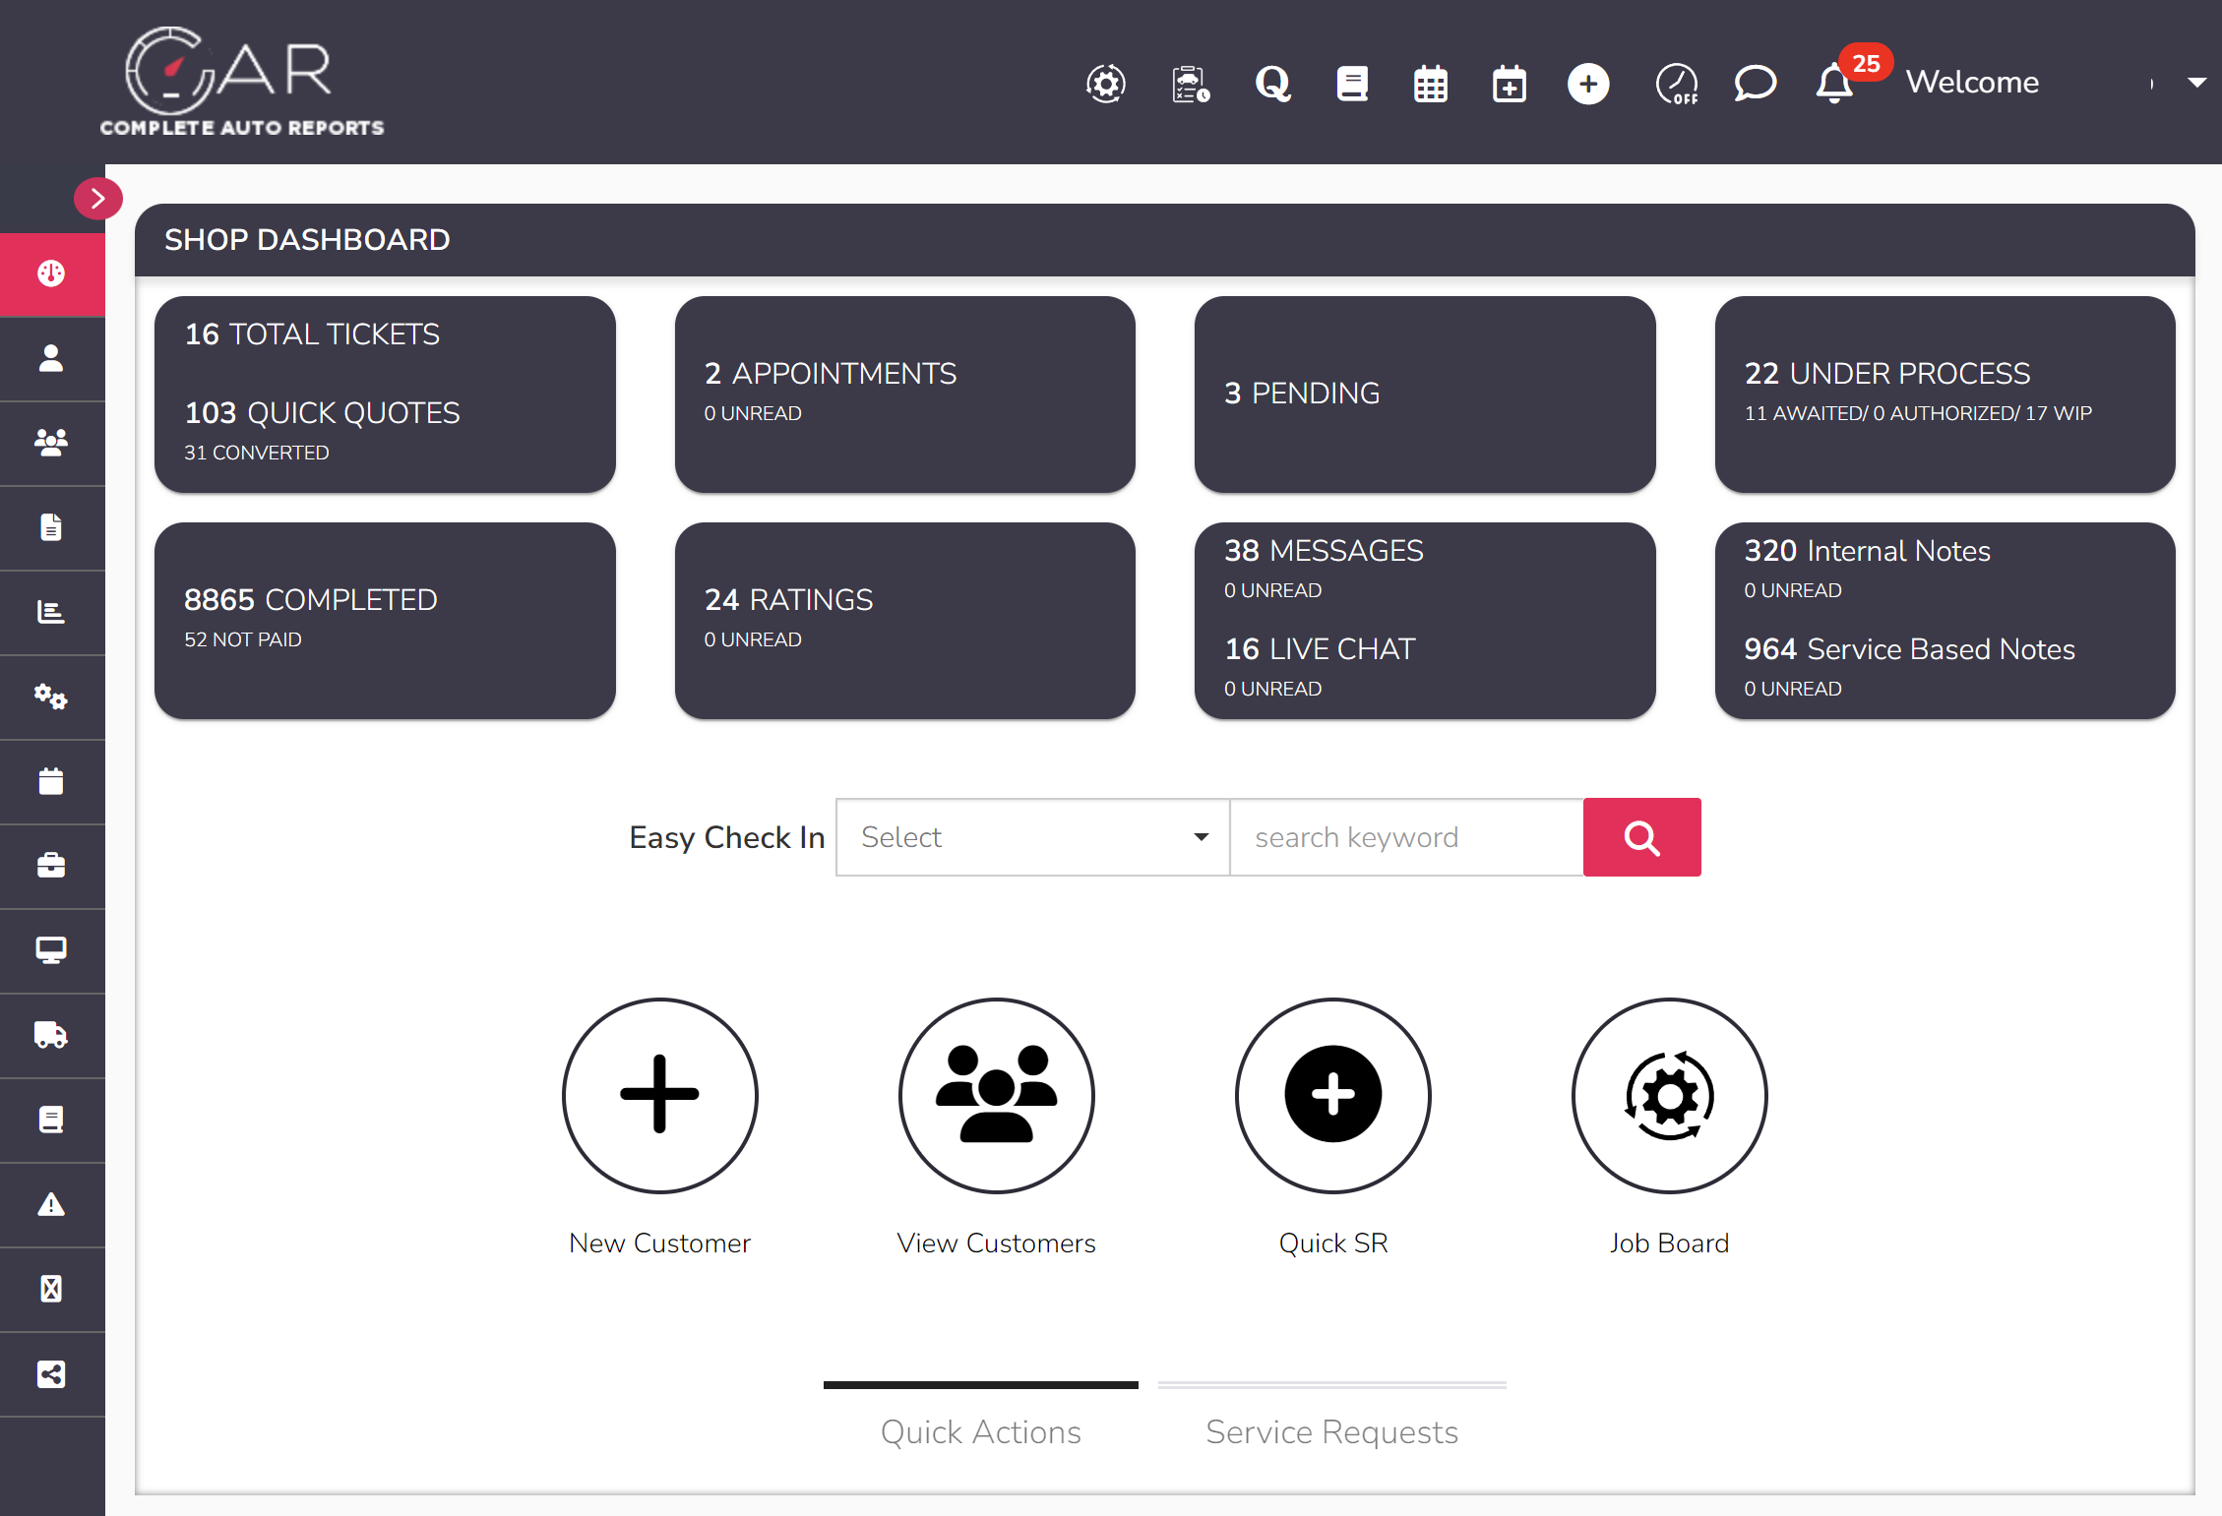Click the New Customer circular button
The image size is (2222, 1516).
pyautogui.click(x=659, y=1096)
